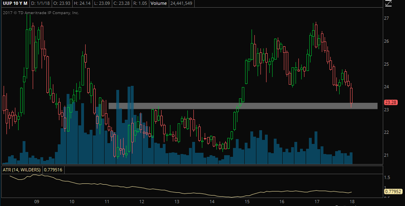Click the volume value 24,441,549
Viewport: 405px width, 206px height.
click(x=182, y=3)
